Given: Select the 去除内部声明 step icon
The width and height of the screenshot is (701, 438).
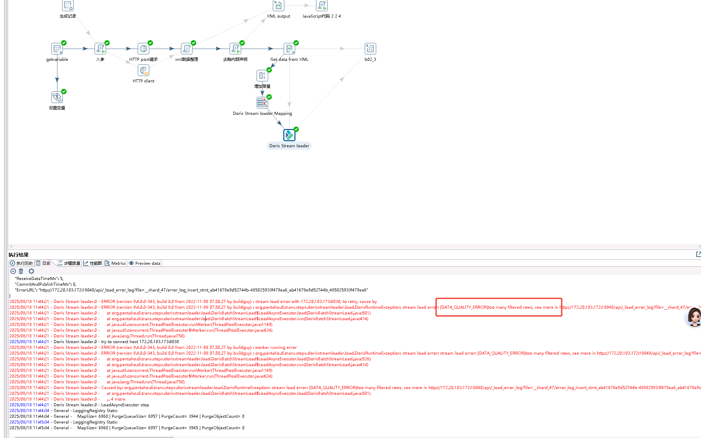Looking at the screenshot, I should 235,49.
